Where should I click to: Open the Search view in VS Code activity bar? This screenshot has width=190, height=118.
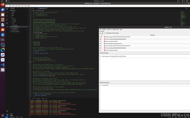point(7,12)
